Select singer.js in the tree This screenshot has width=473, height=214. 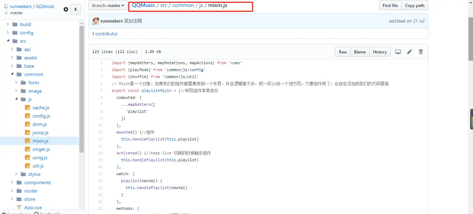41,149
